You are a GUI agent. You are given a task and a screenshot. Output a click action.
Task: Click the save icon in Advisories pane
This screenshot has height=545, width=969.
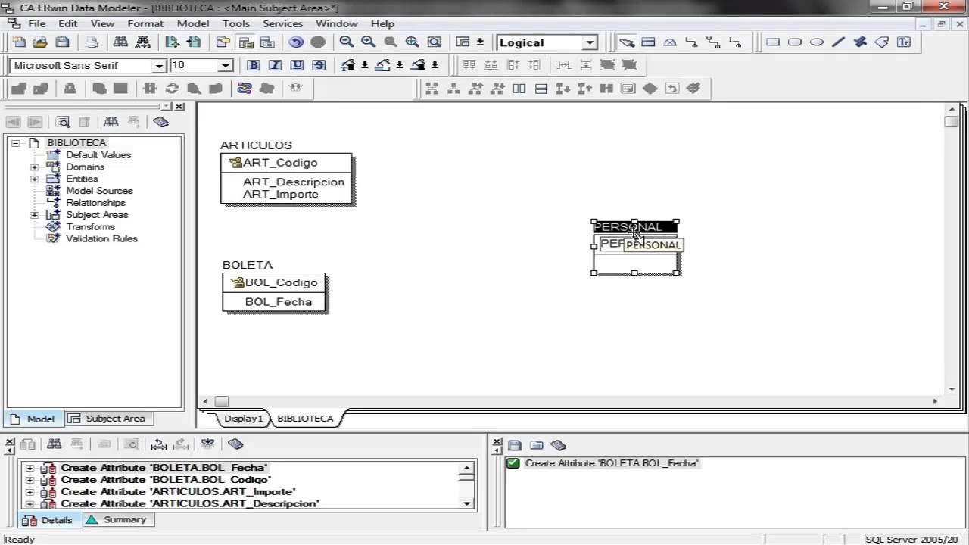point(515,445)
